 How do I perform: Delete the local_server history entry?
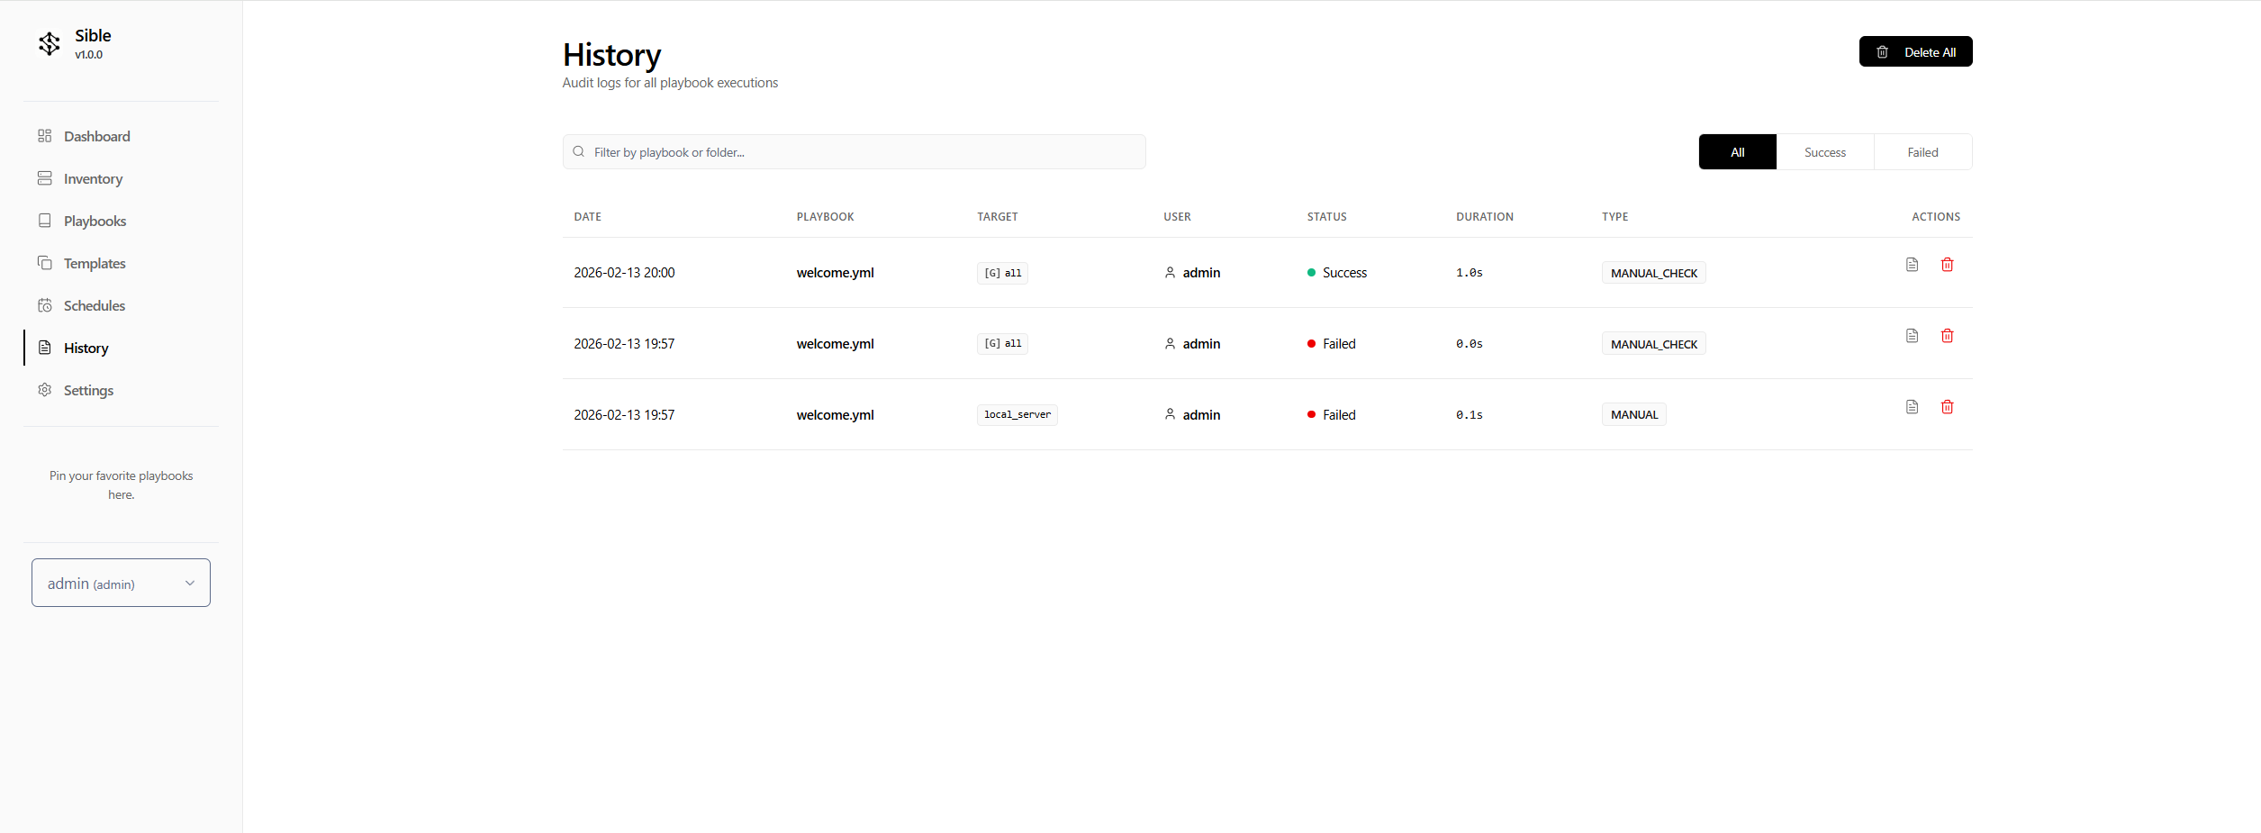(1947, 407)
